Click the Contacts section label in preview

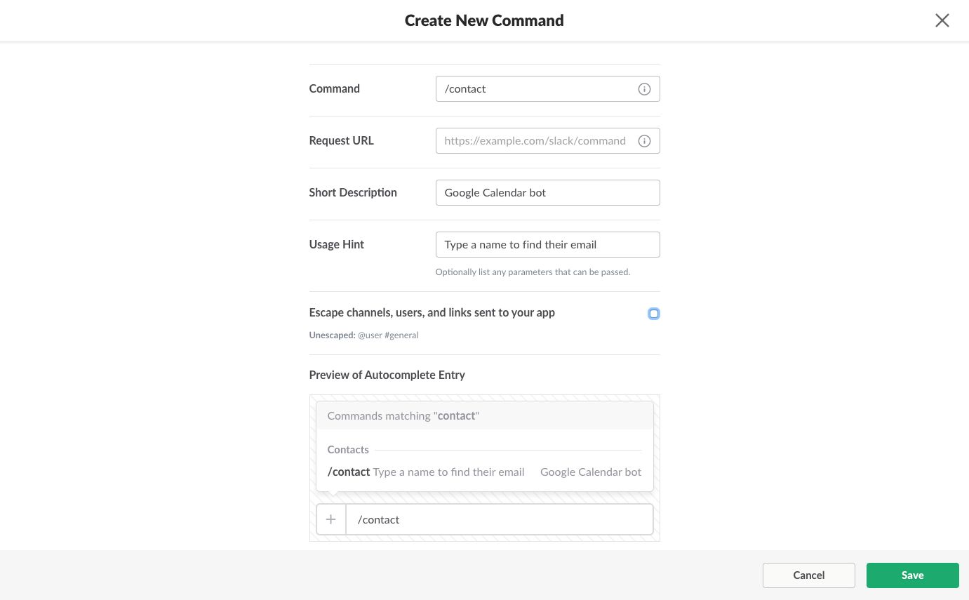point(348,450)
